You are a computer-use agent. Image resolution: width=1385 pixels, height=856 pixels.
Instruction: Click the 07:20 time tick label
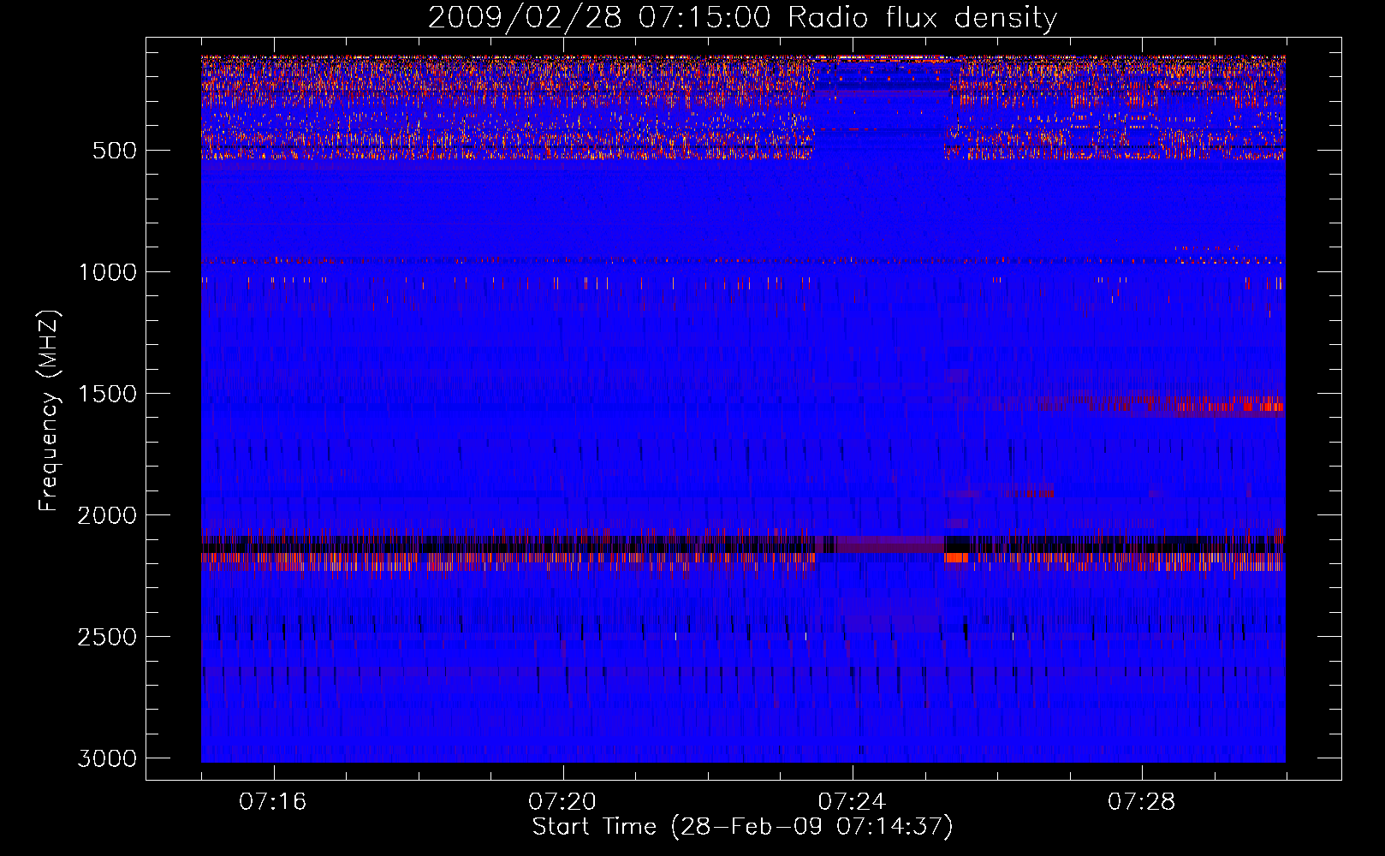[x=562, y=802]
